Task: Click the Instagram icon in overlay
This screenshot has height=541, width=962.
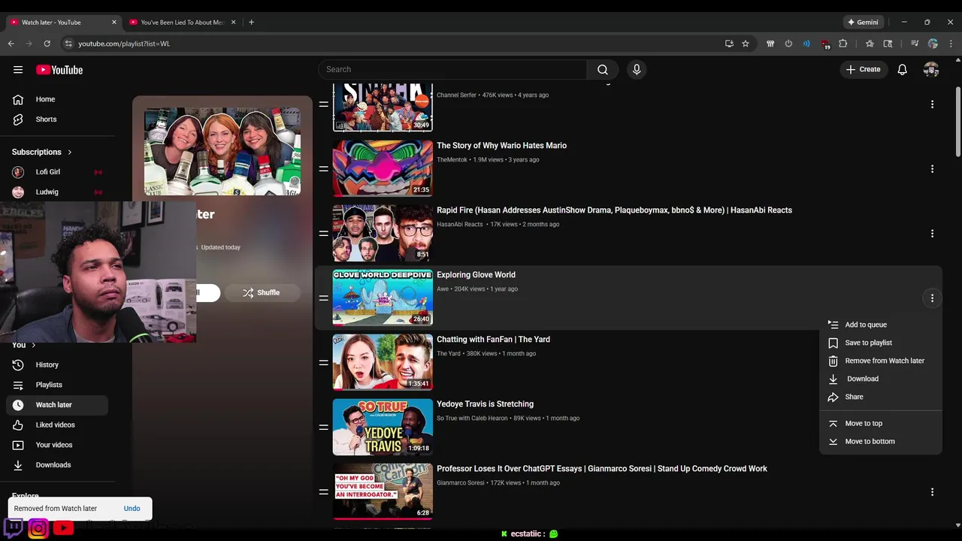Action: click(38, 527)
